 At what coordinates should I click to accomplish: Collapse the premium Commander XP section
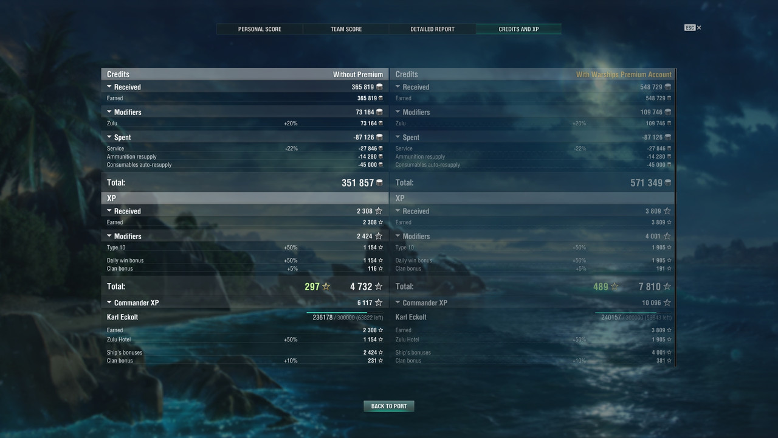click(398, 302)
